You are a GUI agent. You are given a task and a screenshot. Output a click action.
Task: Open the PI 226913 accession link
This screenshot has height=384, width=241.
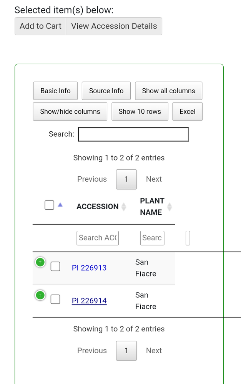[x=89, y=268]
